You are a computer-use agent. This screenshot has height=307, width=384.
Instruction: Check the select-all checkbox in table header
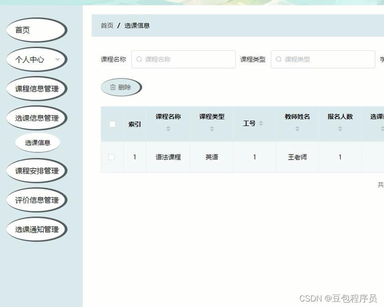pyautogui.click(x=112, y=123)
